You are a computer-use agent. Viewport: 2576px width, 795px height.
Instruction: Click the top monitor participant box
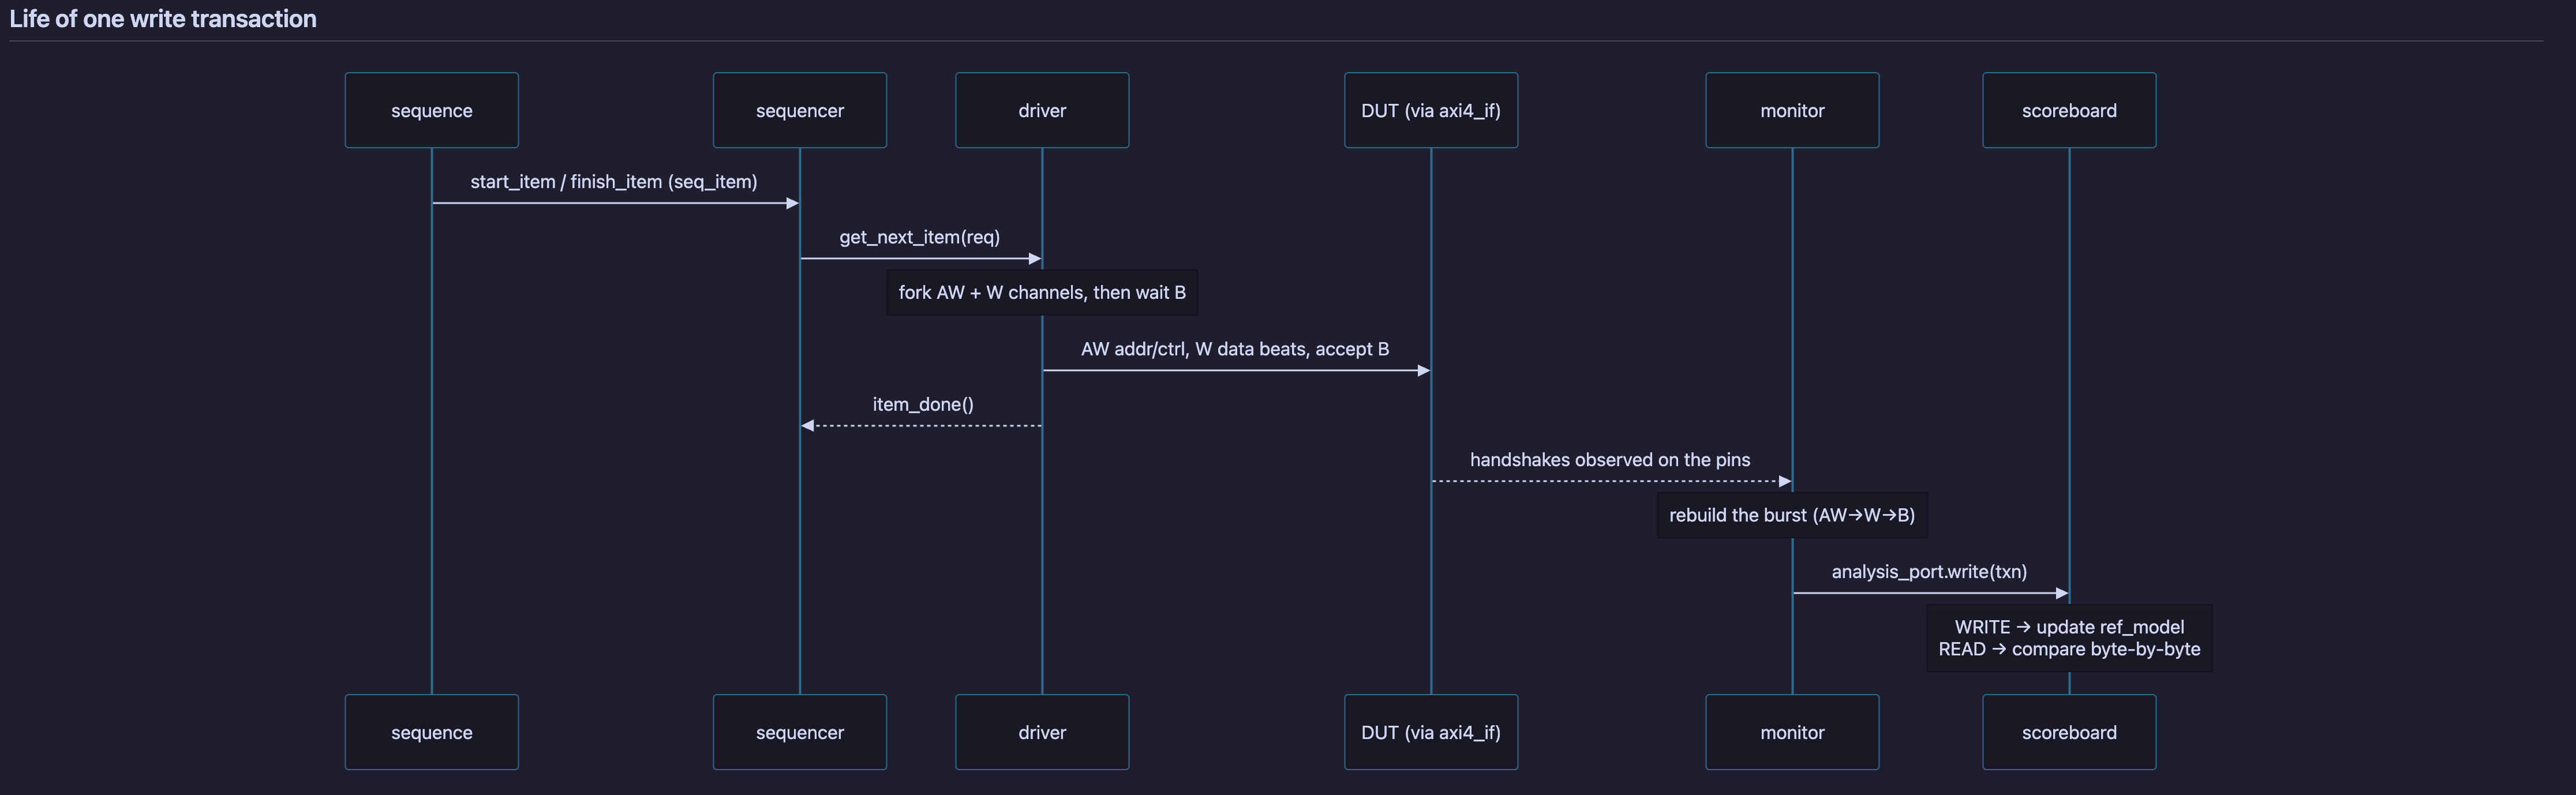click(1792, 110)
